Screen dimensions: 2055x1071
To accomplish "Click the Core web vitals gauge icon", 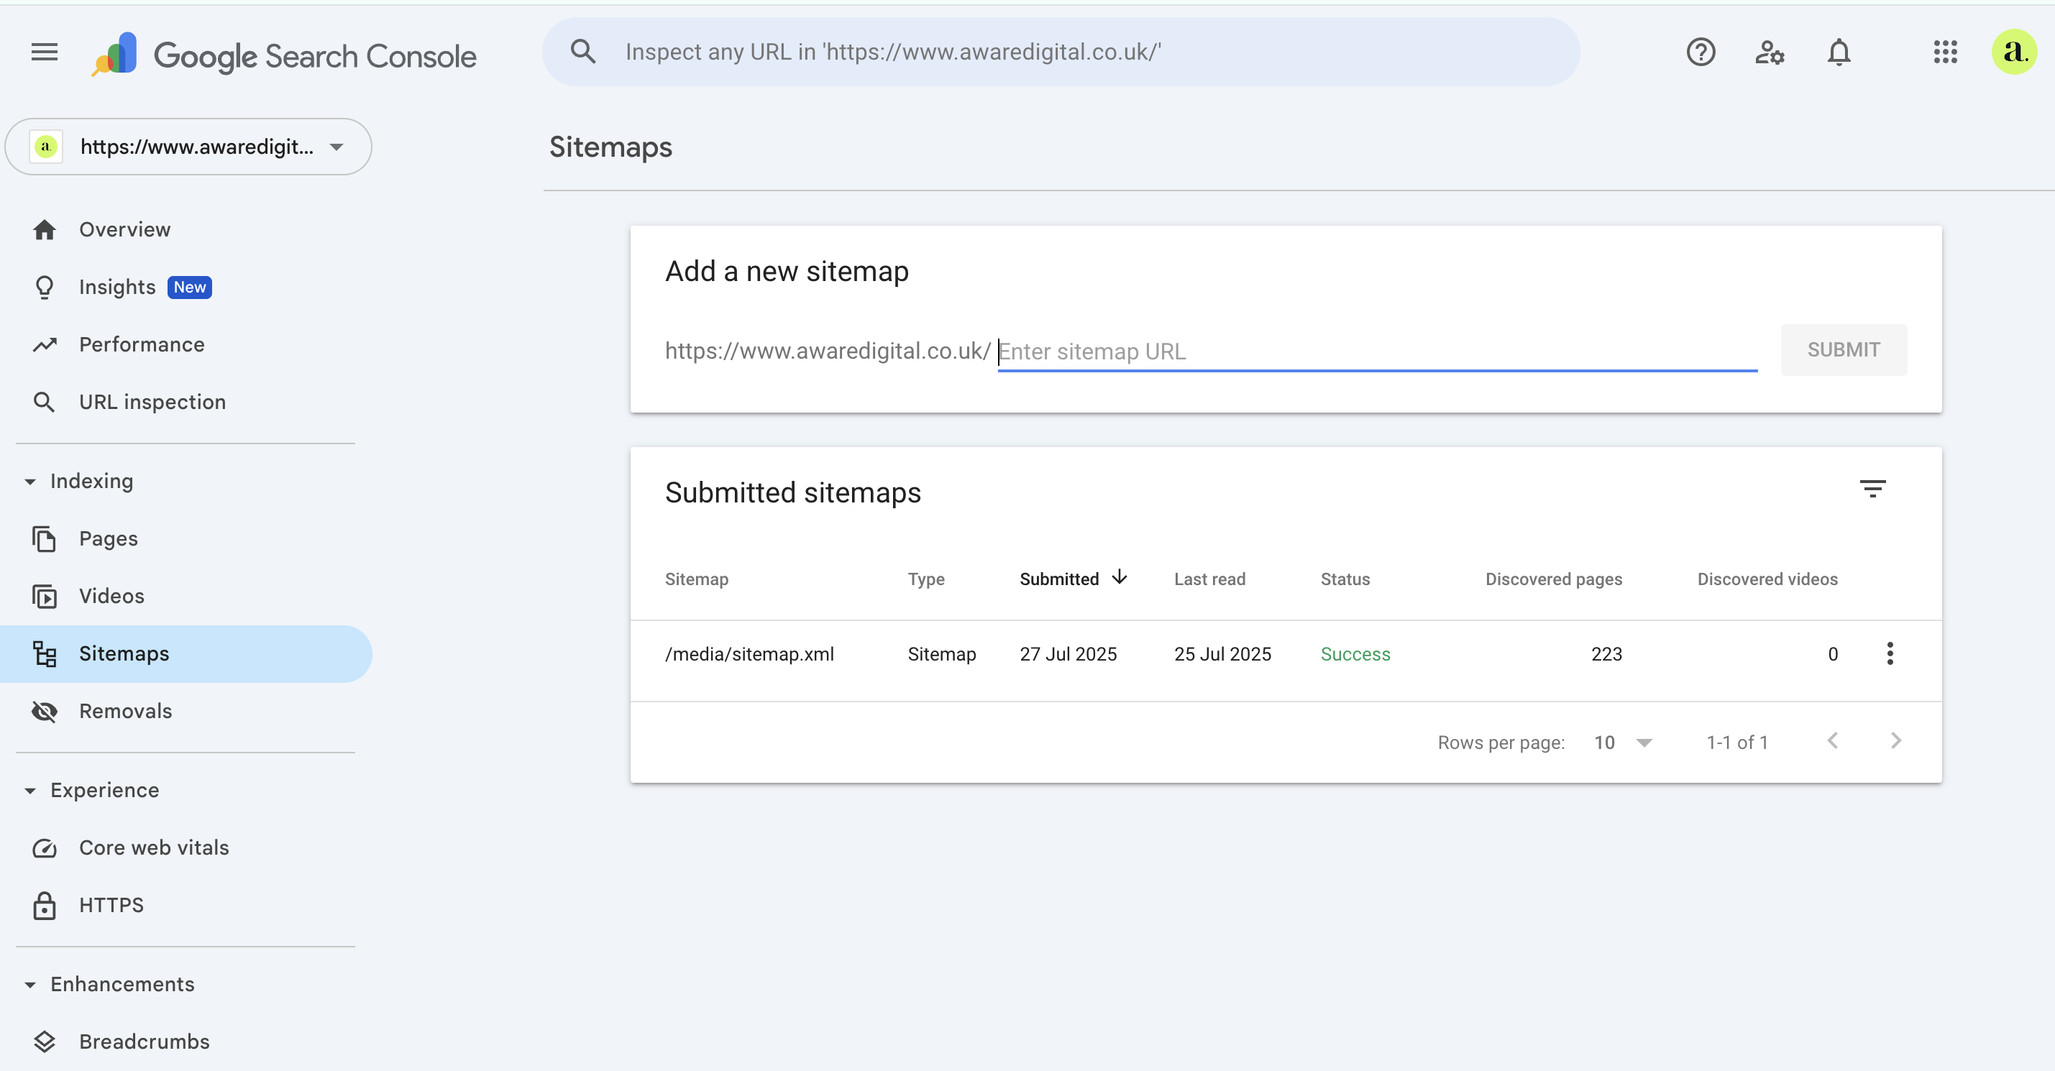I will coord(45,847).
